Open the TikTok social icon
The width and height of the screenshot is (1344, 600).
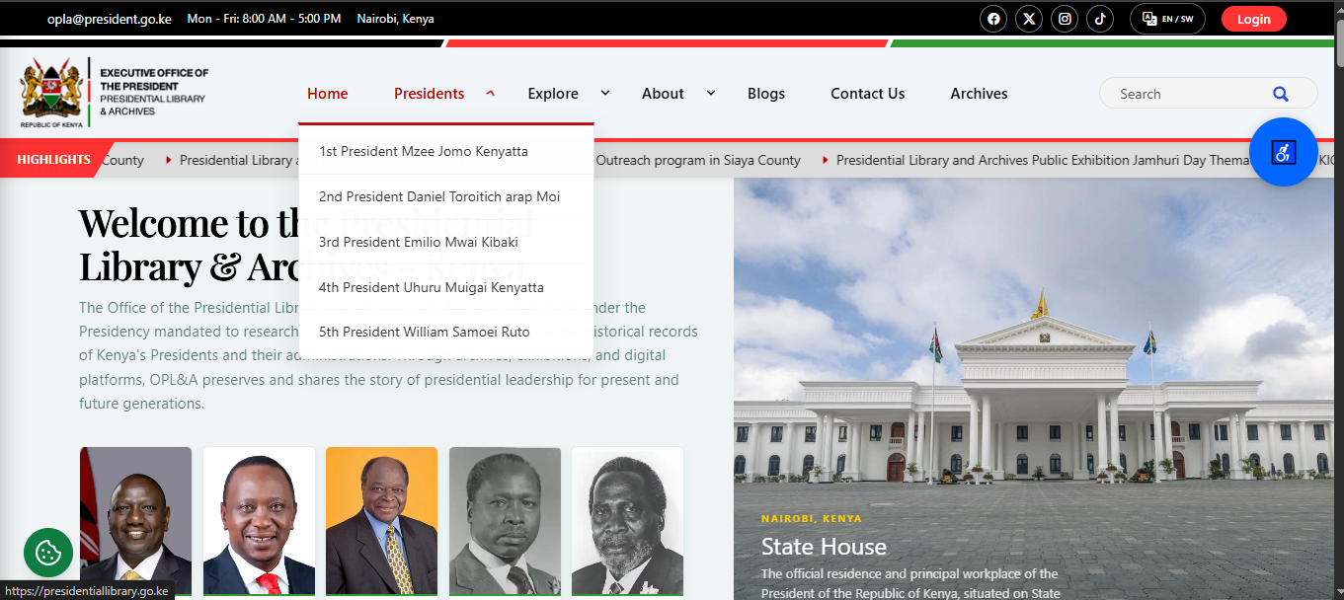(1100, 19)
